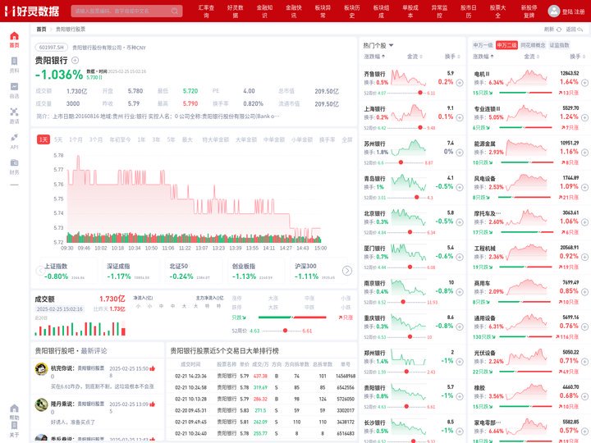This screenshot has height=443, width=591.
Task: Open 异常监控 in the top navigation
Action: click(439, 11)
